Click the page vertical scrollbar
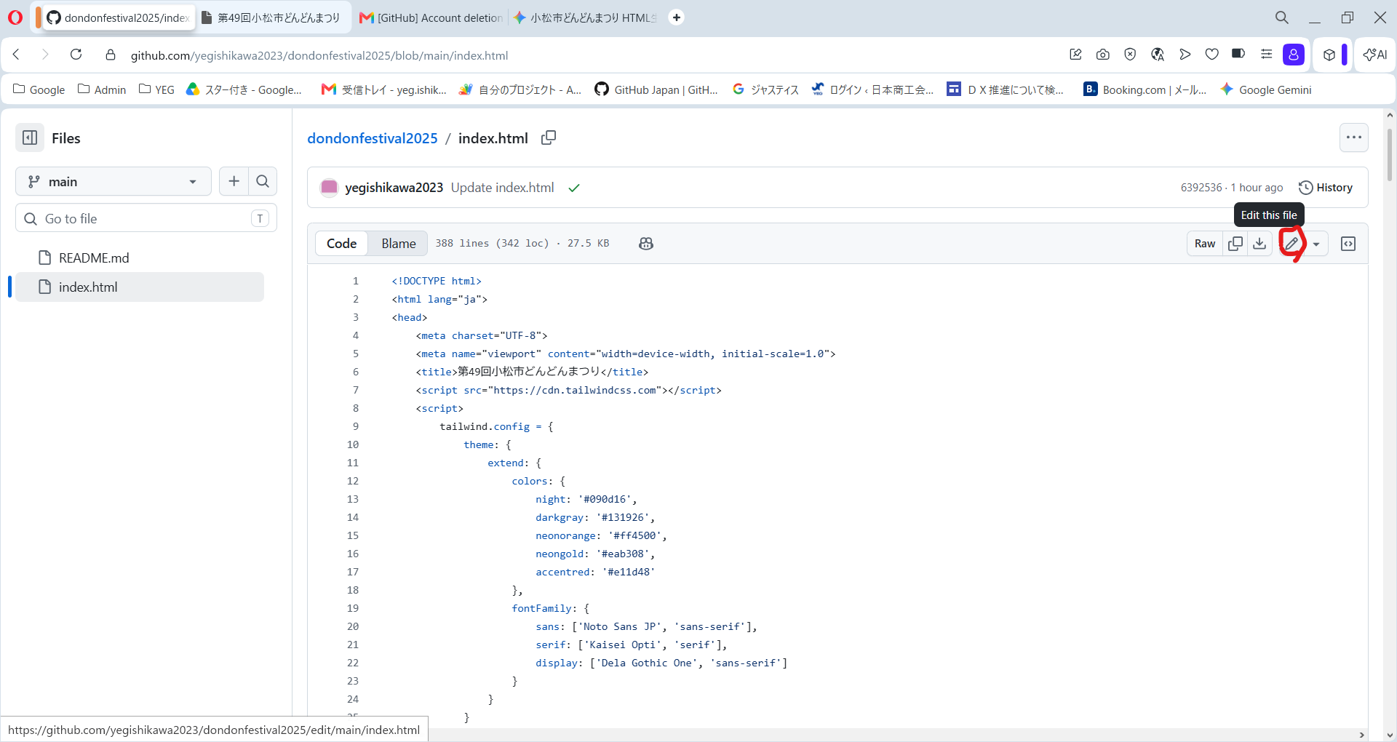The image size is (1397, 742). pyautogui.click(x=1390, y=155)
